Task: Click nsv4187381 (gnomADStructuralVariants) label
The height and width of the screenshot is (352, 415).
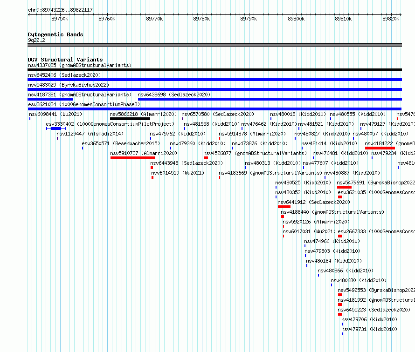Action: point(80,95)
